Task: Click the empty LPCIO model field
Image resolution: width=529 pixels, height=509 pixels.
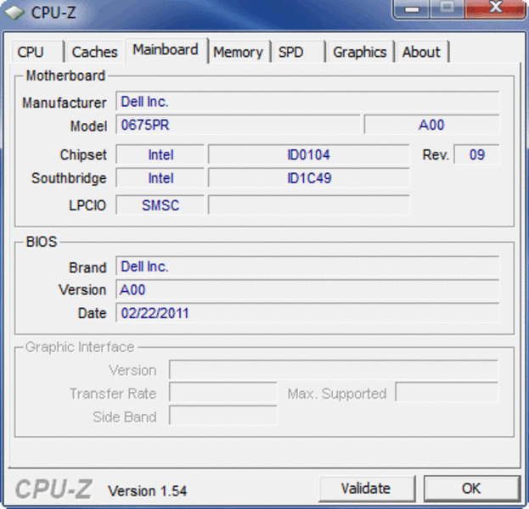Action: tap(309, 205)
